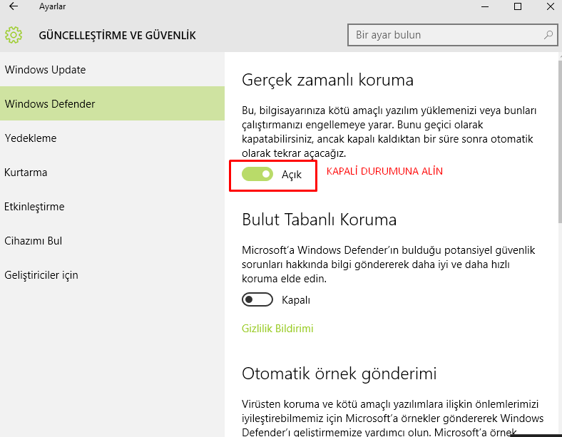562x437 pixels.
Task: Click the search magnifier icon
Action: (x=548, y=35)
